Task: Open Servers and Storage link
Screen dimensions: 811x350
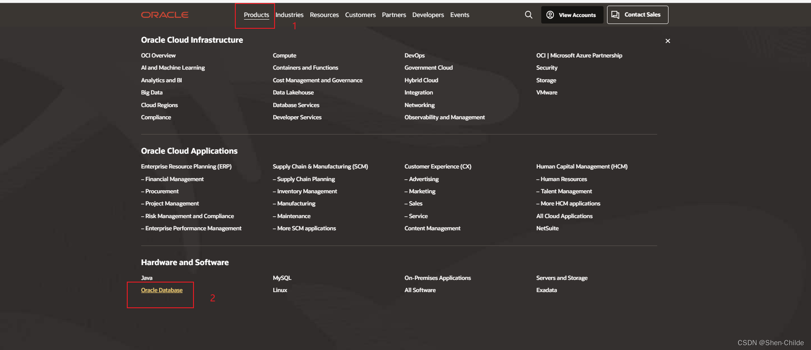Action: pos(562,278)
